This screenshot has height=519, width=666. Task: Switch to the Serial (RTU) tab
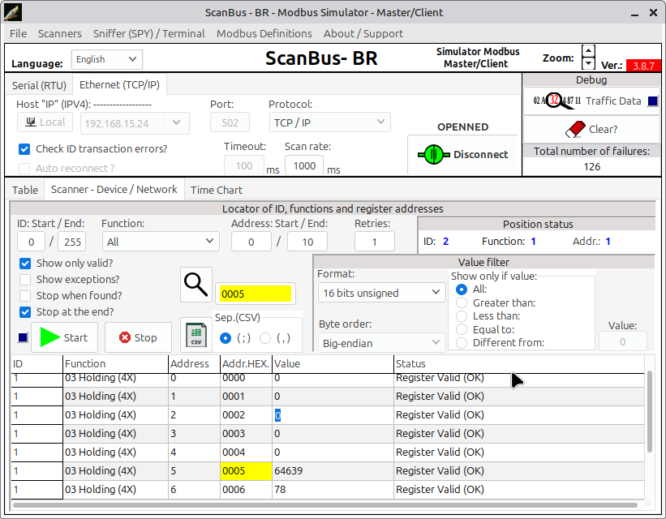point(39,85)
